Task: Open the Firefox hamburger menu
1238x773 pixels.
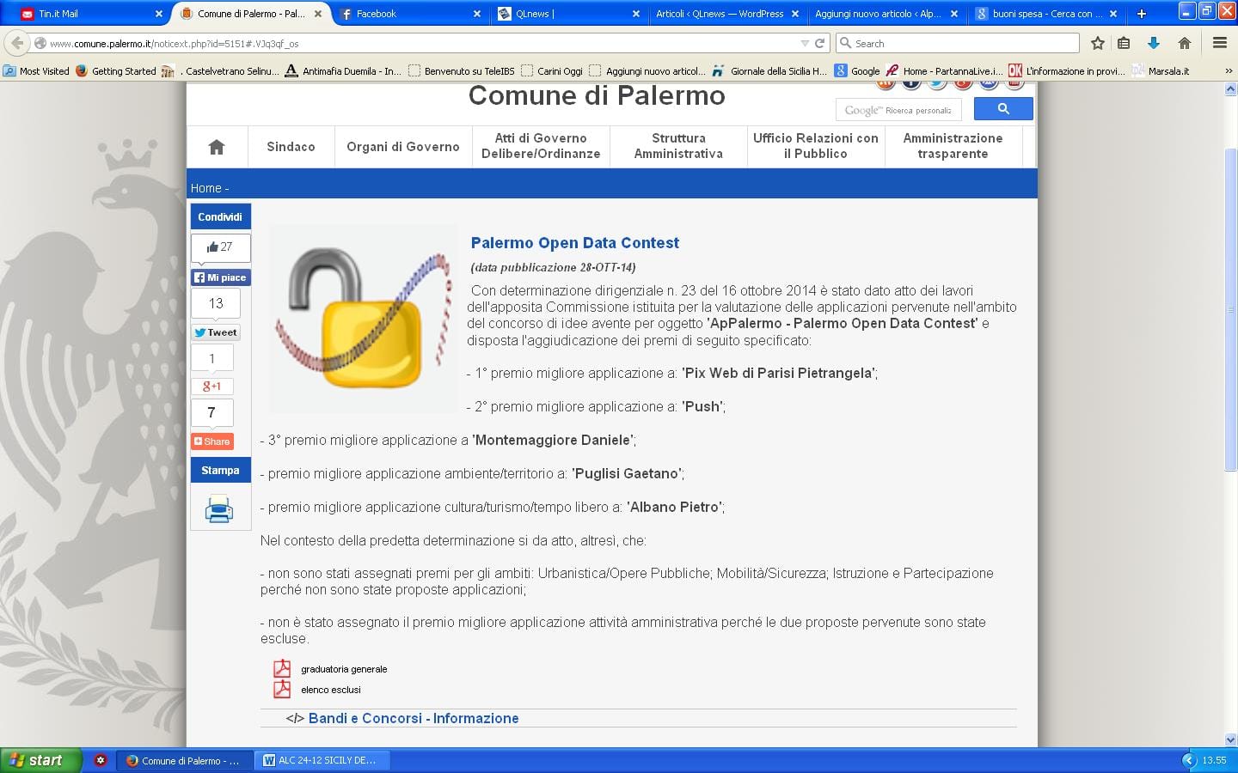Action: click(1220, 43)
